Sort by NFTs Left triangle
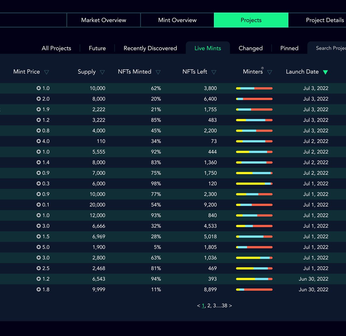 click(214, 72)
